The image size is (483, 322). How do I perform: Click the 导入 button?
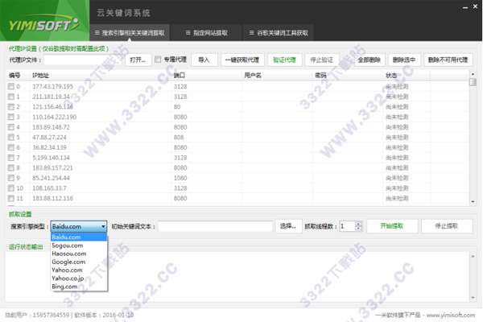204,60
